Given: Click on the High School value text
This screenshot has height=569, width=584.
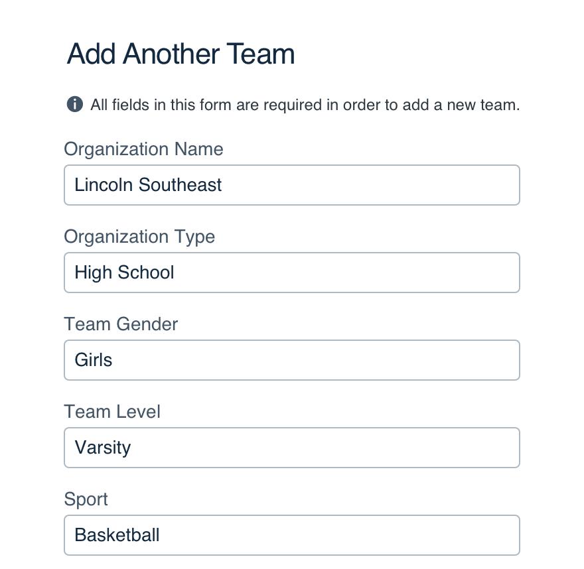Looking at the screenshot, I should pos(124,273).
